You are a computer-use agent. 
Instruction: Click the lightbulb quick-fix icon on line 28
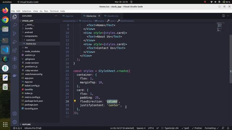pyautogui.click(x=75, y=101)
